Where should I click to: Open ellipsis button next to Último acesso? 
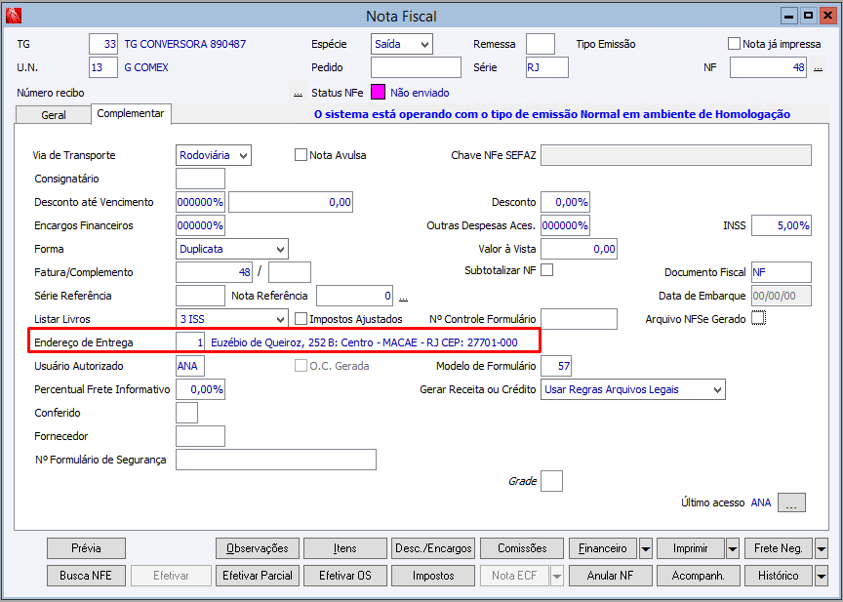click(x=791, y=502)
